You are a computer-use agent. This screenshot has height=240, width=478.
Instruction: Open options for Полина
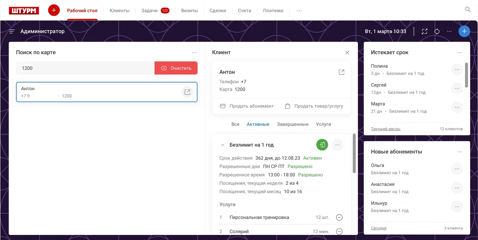tap(457, 69)
